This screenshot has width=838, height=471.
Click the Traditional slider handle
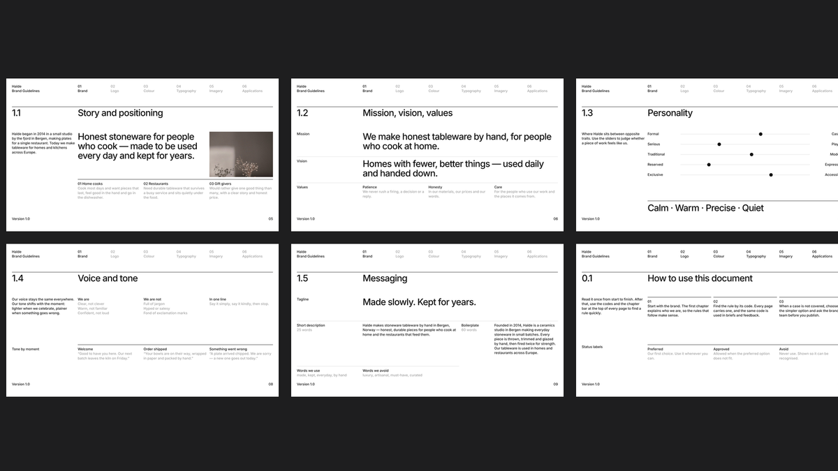[751, 154]
